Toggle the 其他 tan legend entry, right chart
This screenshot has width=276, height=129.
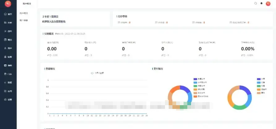coord(261,93)
